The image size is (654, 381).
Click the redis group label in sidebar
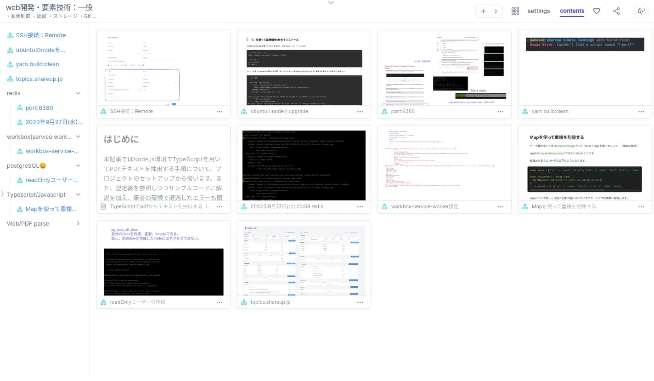click(x=13, y=93)
